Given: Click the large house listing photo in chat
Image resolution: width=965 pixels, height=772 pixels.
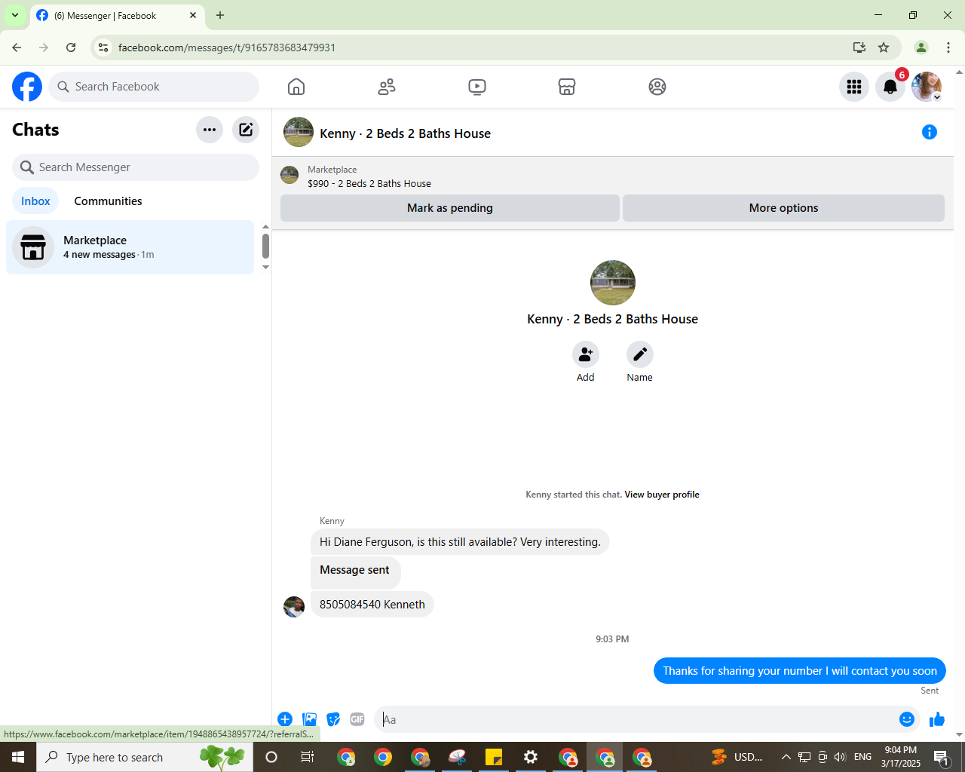Looking at the screenshot, I should tap(613, 283).
